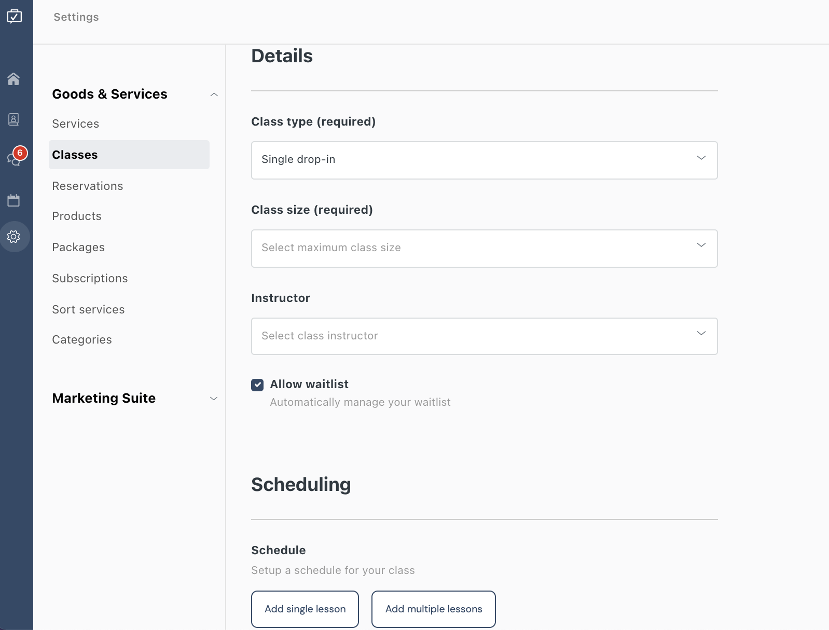Click Add multiple lessons button
829x630 pixels.
434,609
